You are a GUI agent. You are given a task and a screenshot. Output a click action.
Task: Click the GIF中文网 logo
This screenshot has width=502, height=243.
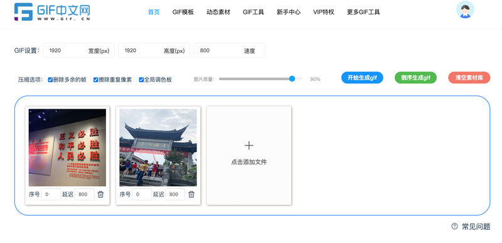tap(52, 12)
